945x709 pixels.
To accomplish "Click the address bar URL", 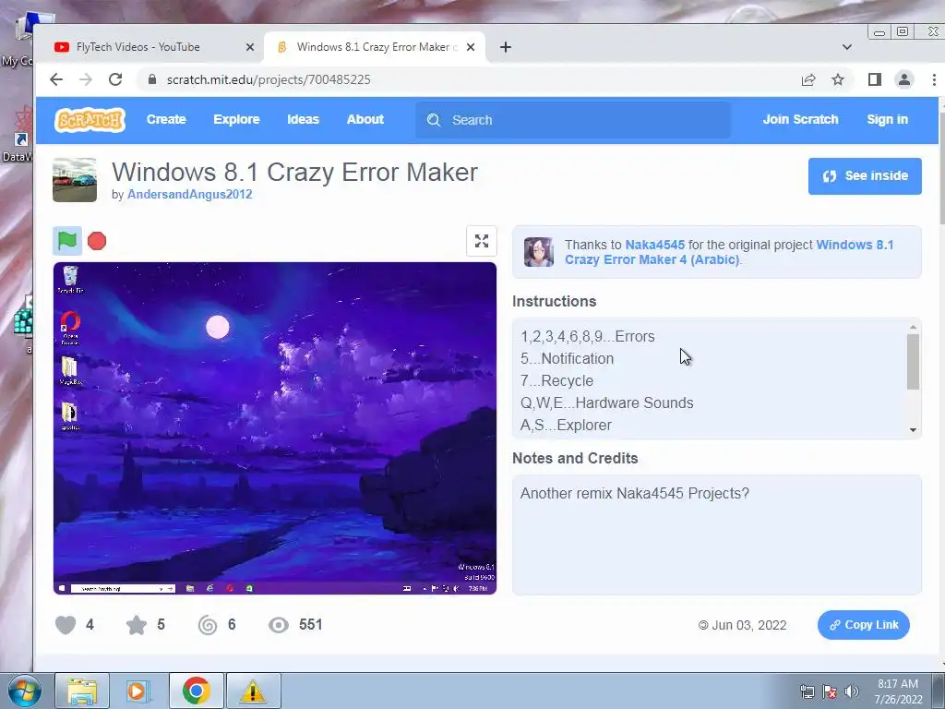I will tap(269, 79).
